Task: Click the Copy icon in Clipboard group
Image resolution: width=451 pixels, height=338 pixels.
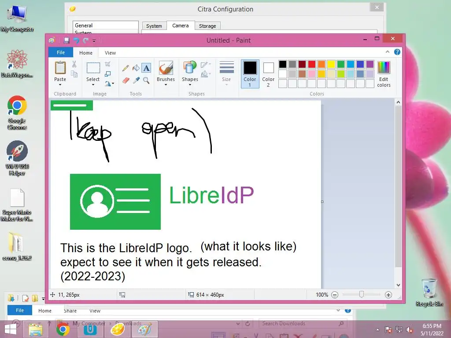Action: tap(74, 74)
